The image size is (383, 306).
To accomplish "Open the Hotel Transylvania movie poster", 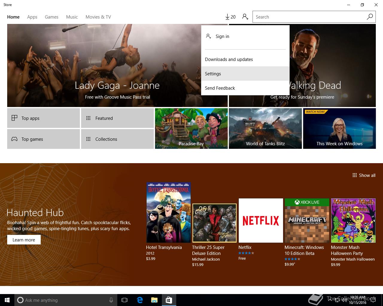I will (x=168, y=212).
